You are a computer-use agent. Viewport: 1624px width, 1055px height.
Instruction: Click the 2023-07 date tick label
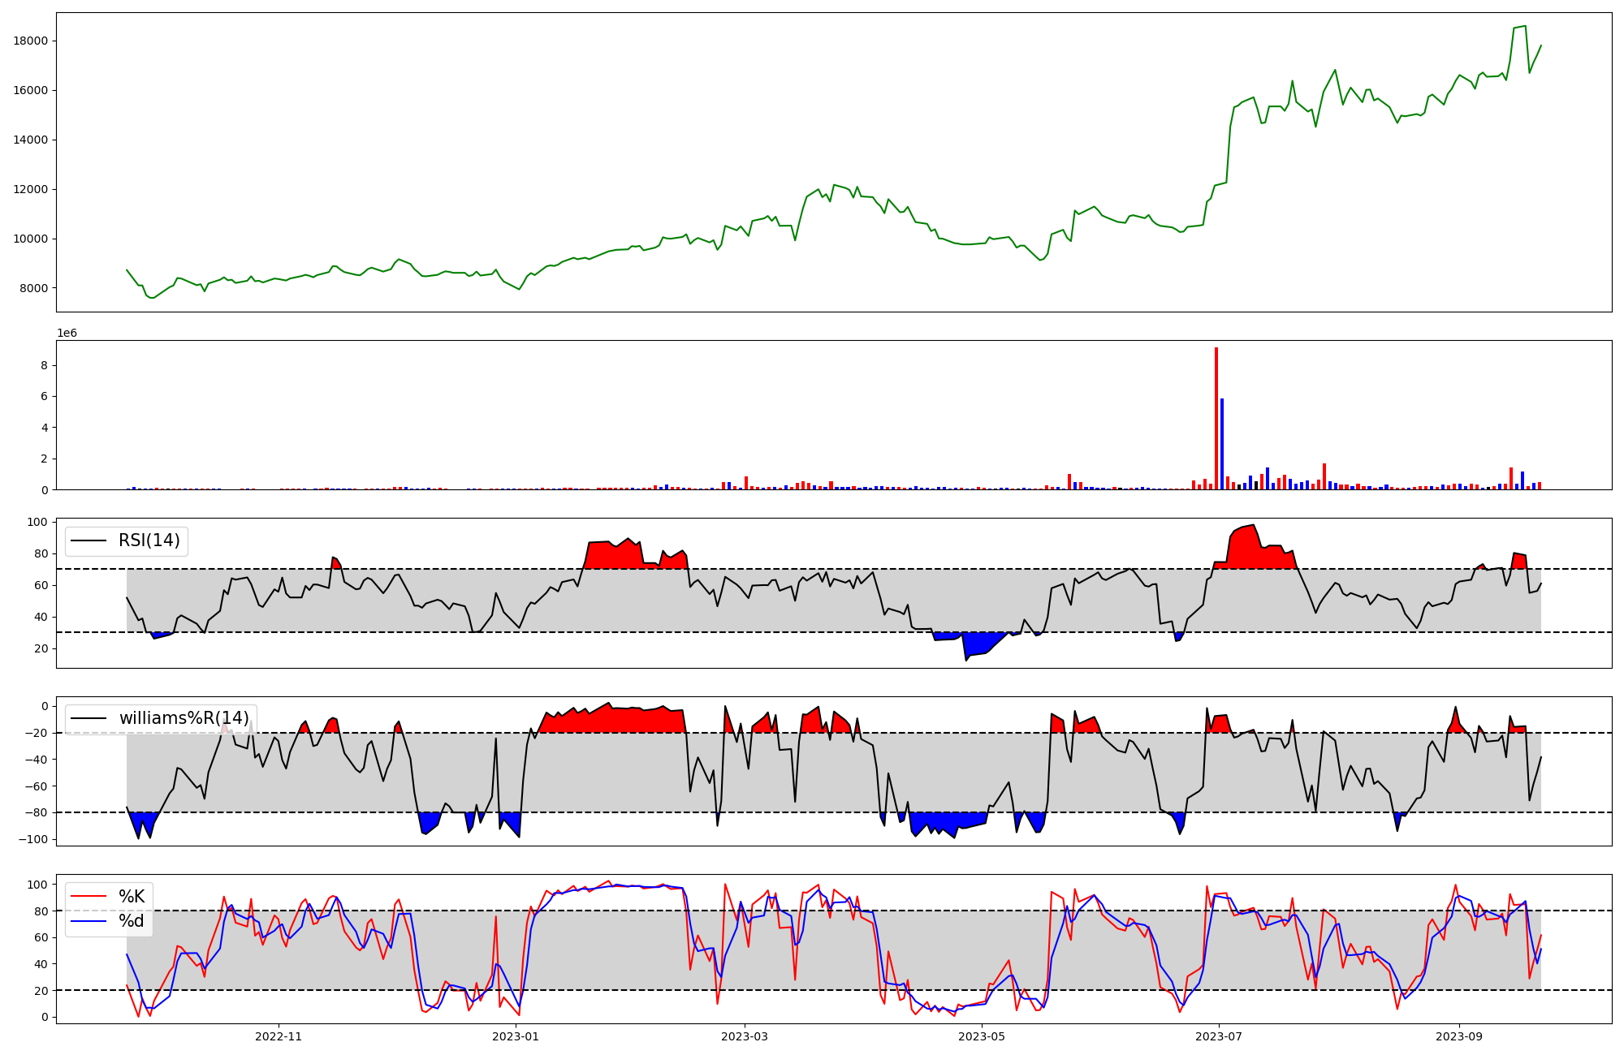coord(1219,1036)
